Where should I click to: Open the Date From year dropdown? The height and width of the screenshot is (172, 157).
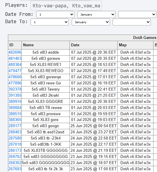(x=137, y=14)
